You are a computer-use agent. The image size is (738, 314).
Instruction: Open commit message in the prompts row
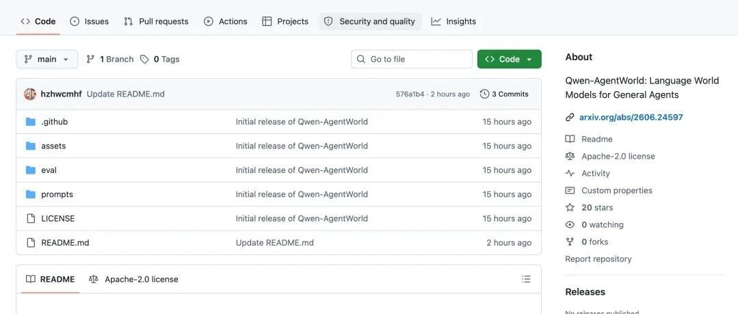[302, 194]
